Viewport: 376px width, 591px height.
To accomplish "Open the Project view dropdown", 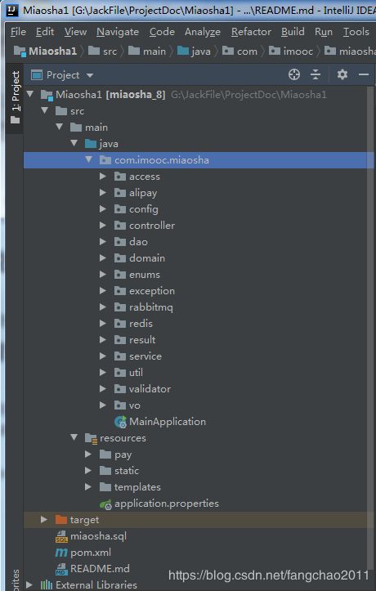I will coord(90,75).
